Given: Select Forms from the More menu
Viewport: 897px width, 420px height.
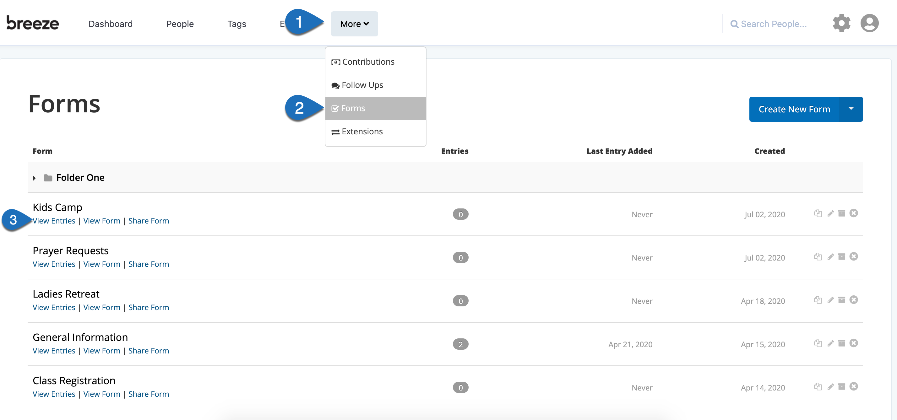Looking at the screenshot, I should [x=375, y=109].
